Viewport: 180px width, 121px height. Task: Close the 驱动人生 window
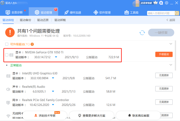pyautogui.click(x=177, y=3)
